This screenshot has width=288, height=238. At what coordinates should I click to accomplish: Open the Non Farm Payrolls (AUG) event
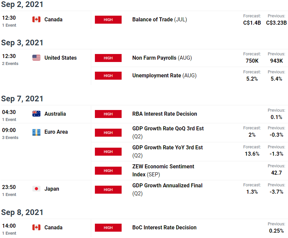[x=162, y=58]
